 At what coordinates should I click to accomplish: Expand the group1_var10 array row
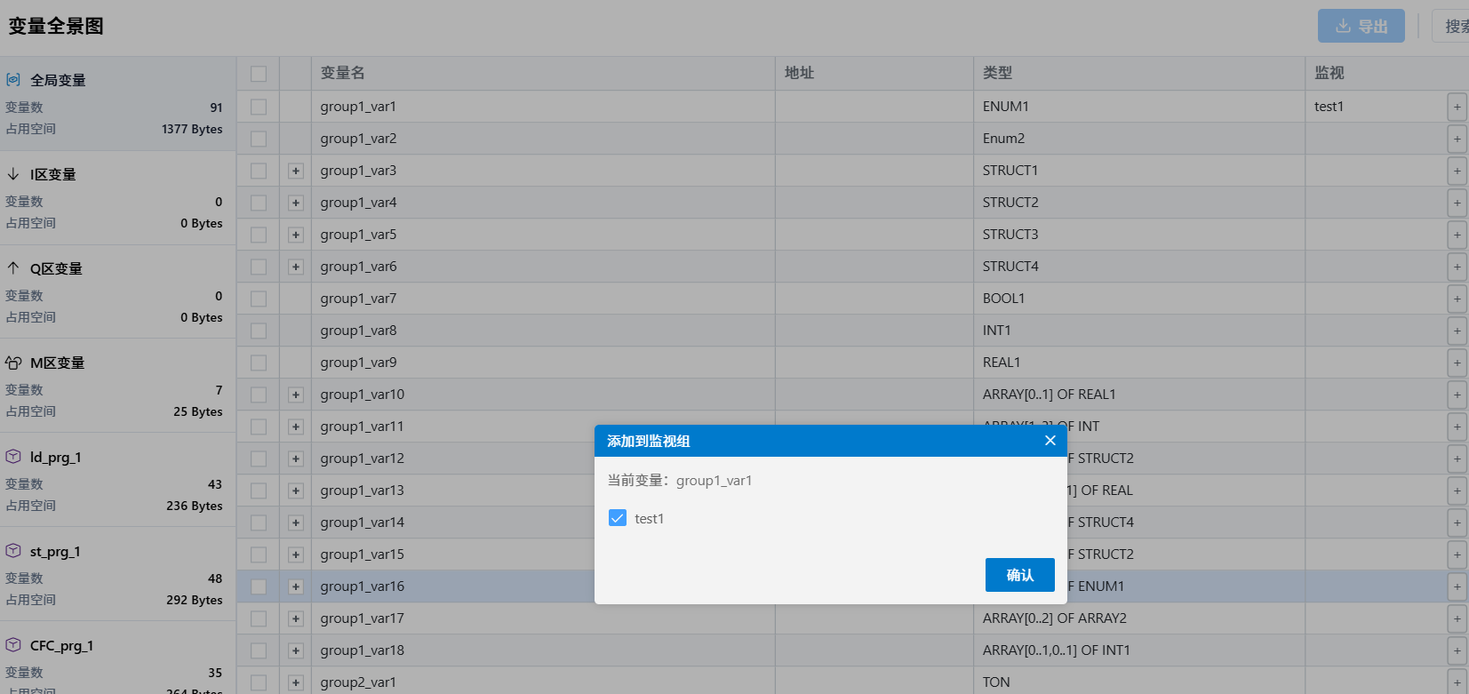[296, 395]
